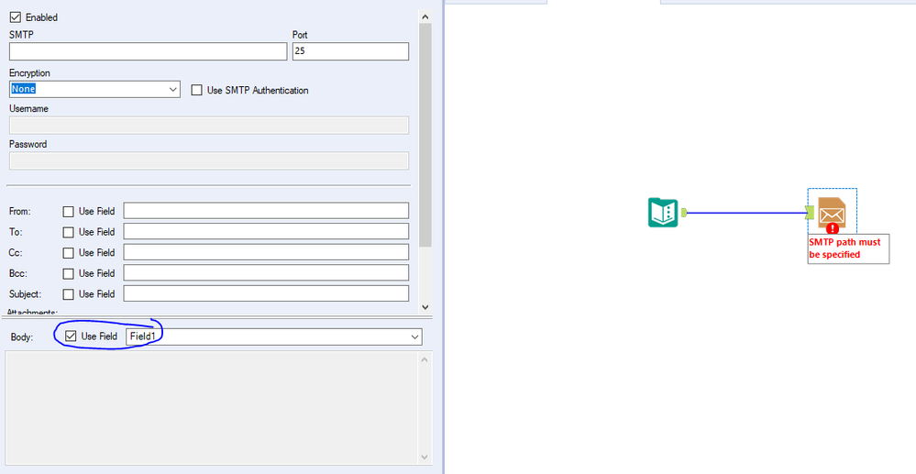916x474 pixels.
Task: Click the disabled Password field
Action: pyautogui.click(x=209, y=160)
